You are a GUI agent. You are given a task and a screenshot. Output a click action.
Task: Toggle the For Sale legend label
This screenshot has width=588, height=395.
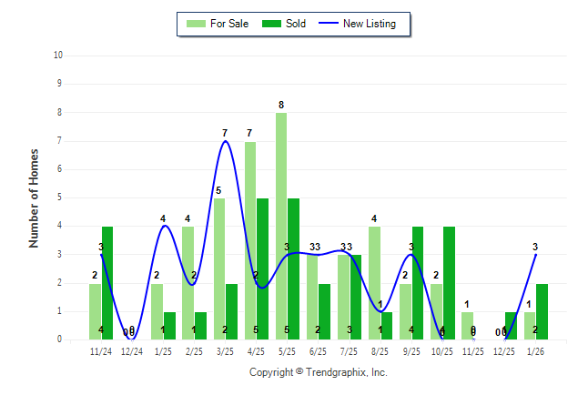pos(228,24)
